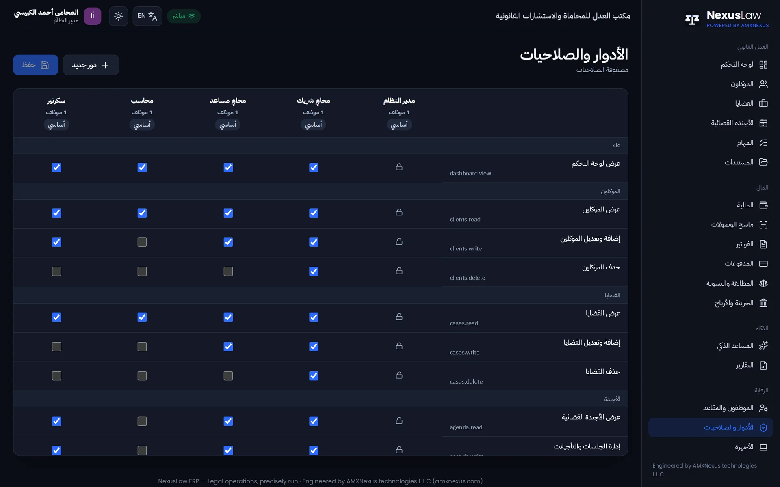The width and height of the screenshot is (780, 487).
Task: Uncheck clients.delete for محامٍ شريك
Action: [314, 272]
